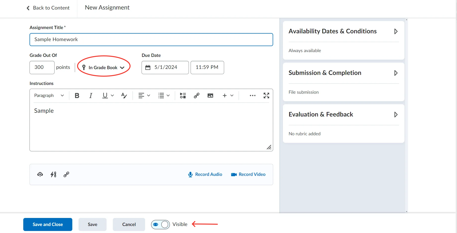Apply underline to the instructions text

pos(105,95)
